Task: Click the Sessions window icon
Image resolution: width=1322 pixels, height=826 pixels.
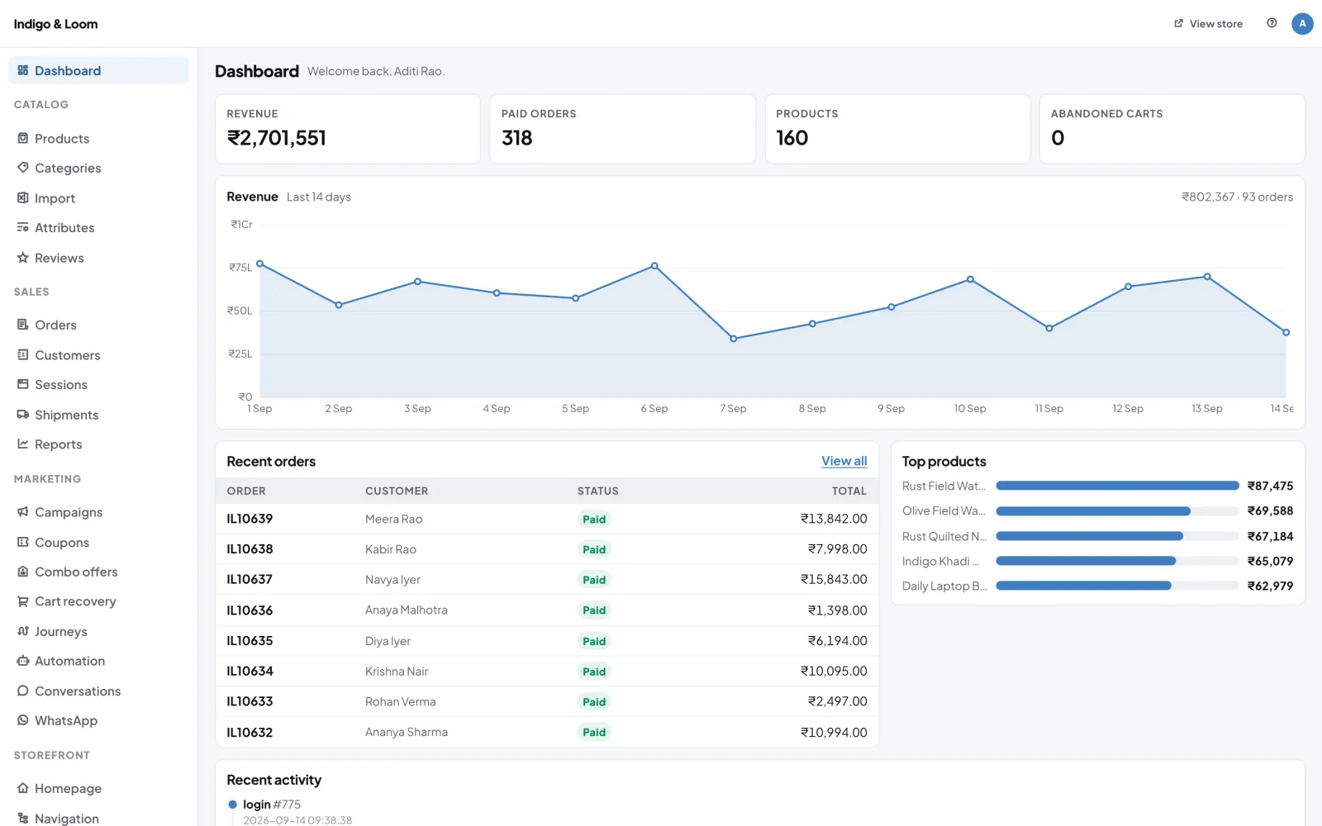Action: point(23,384)
